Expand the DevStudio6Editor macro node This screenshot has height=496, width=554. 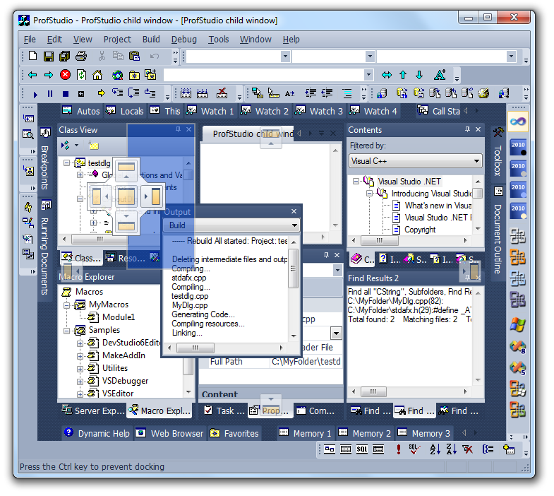point(80,343)
